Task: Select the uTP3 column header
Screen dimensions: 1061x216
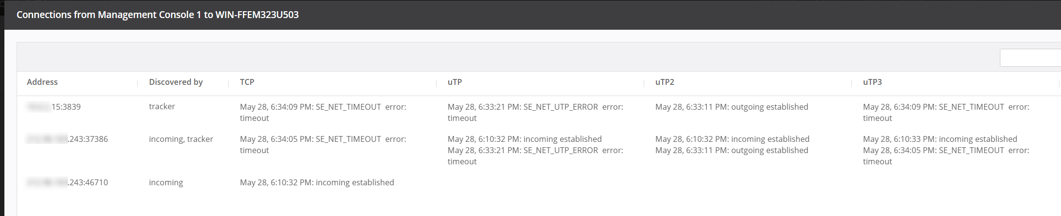Action: (872, 82)
